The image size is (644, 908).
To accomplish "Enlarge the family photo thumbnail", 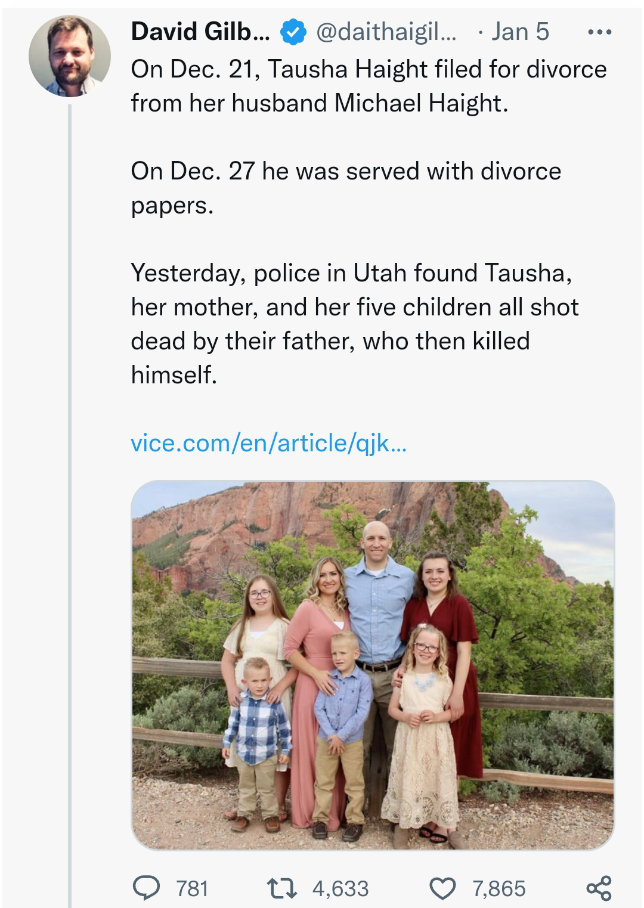I will 373,665.
